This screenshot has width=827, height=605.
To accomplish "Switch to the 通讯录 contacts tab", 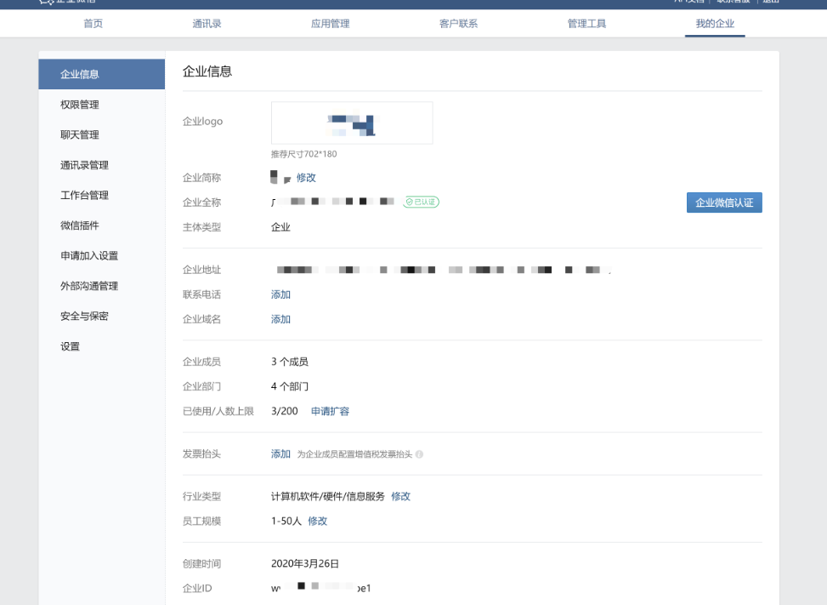I will [x=207, y=24].
